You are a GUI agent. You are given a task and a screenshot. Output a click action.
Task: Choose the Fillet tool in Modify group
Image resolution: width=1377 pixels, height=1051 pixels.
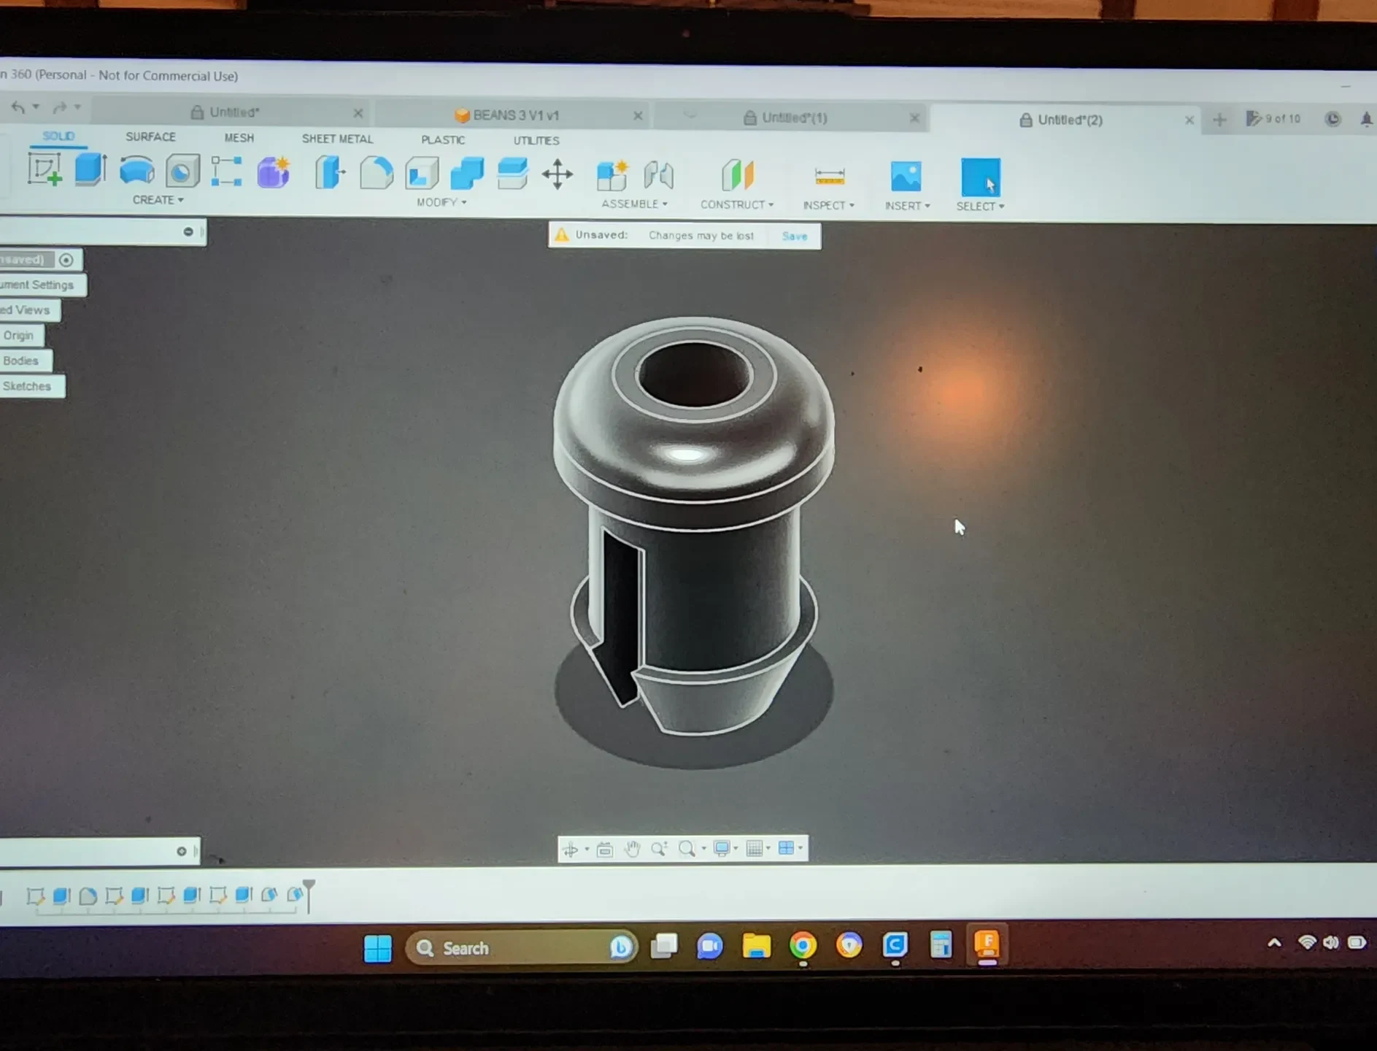coord(377,174)
